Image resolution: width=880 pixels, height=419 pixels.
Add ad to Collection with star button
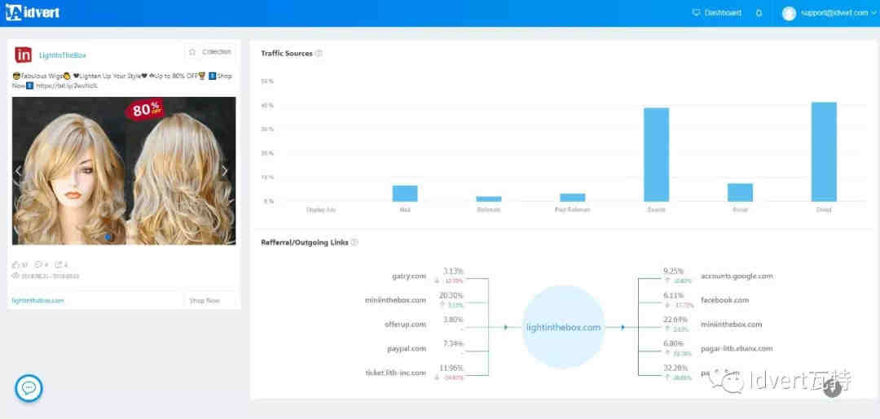[x=210, y=52]
